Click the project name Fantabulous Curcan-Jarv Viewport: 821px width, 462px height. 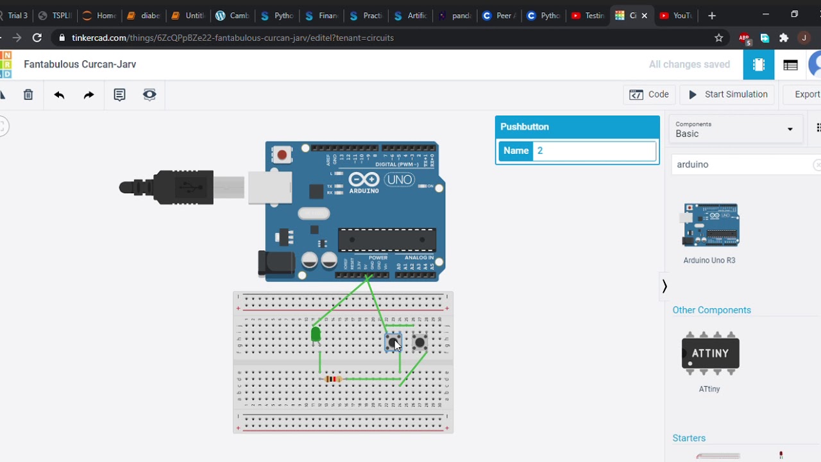click(x=80, y=64)
